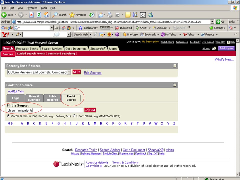Click the My Yahoo! toolbar icon
The image size is (240, 180).
point(163,34)
